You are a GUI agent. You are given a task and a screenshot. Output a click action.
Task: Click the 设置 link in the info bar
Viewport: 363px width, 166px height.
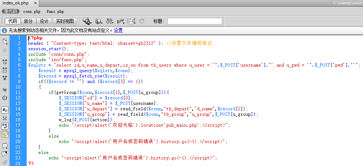click(118, 30)
